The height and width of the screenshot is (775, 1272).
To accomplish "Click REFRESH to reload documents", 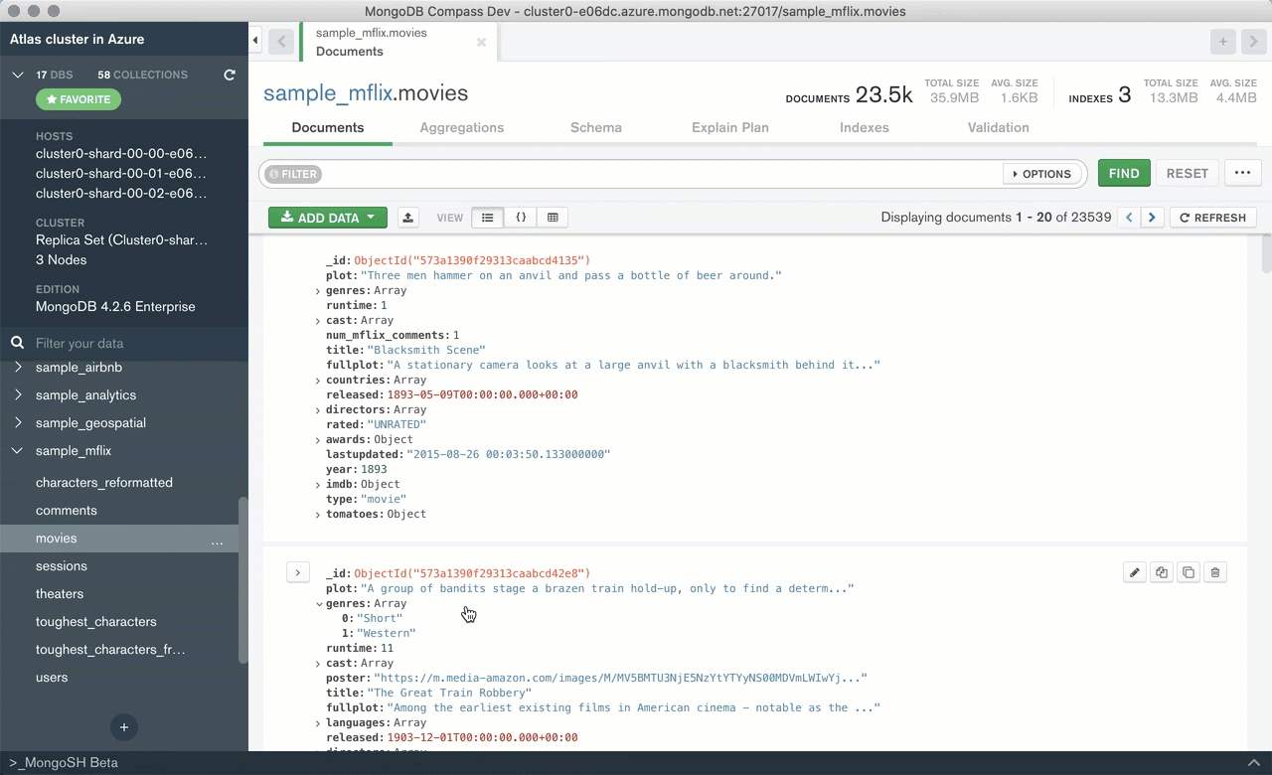I will [1212, 217].
